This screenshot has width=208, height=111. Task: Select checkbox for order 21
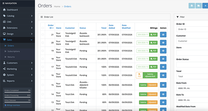43,35
